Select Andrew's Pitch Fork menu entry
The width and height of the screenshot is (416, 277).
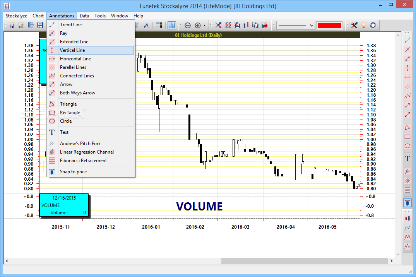[91, 143]
